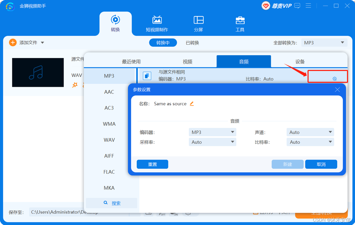Open the 尊贵VIP membership badge

pyautogui.click(x=277, y=6)
